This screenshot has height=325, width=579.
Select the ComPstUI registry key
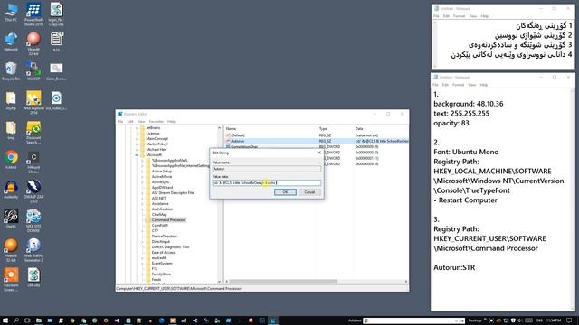pos(160,225)
